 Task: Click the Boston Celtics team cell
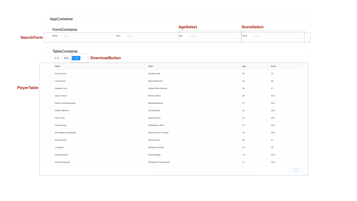pyautogui.click(x=193, y=96)
